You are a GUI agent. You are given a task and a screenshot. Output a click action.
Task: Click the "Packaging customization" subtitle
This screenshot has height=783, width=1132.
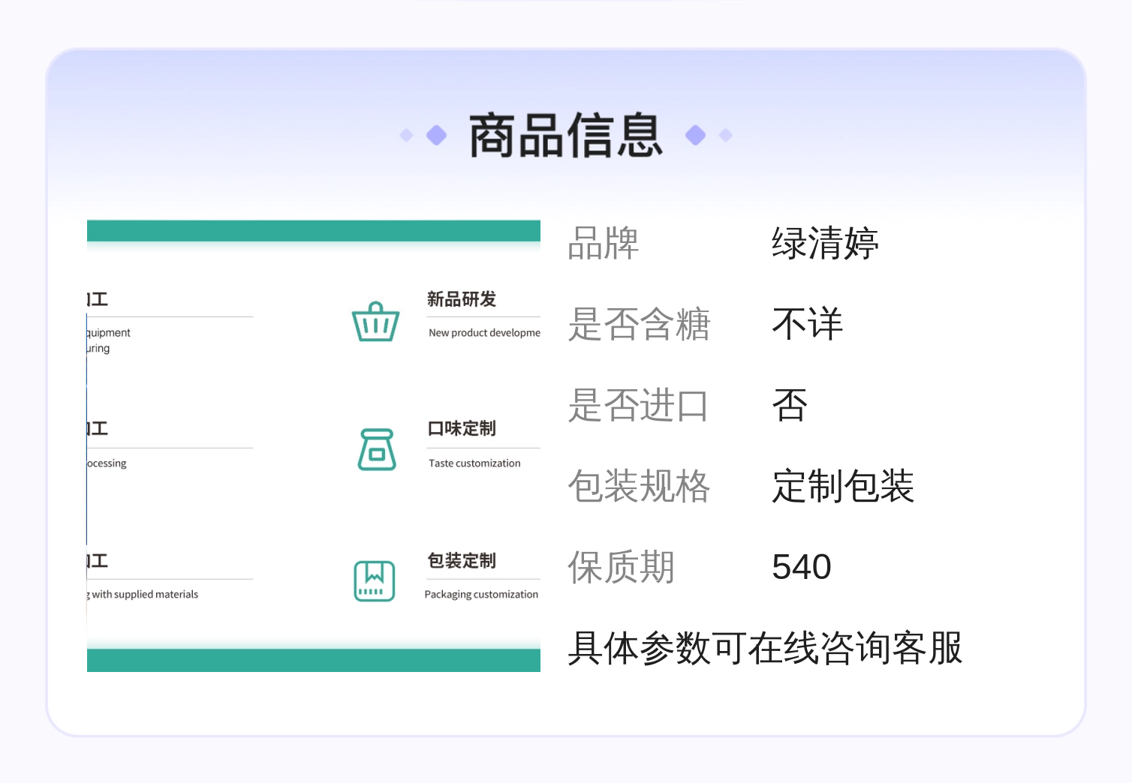coord(481,594)
